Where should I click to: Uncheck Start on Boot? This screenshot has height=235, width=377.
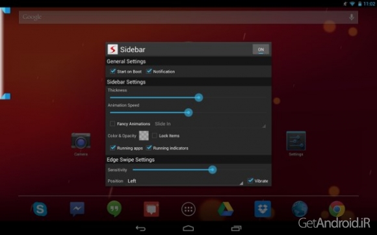(x=112, y=71)
